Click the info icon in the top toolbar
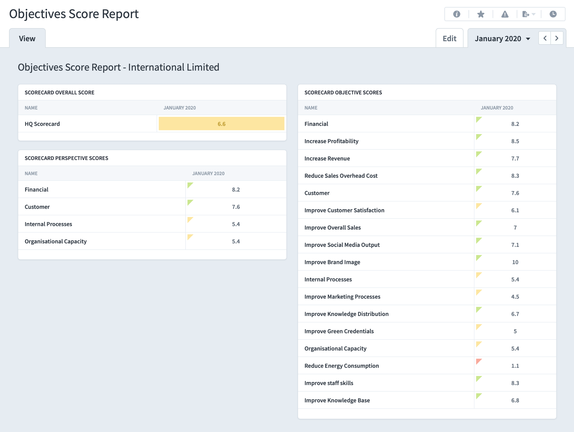The image size is (574, 432). (x=456, y=14)
